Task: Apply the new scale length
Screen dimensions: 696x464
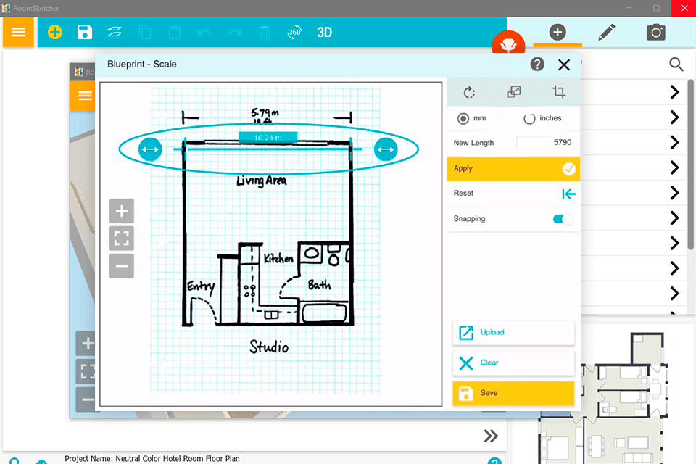Action: (513, 169)
